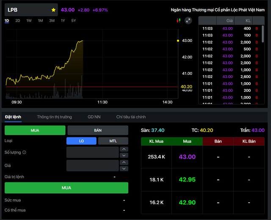Submit order with large MUA button
Screen dimensions: 271x220
(66, 188)
